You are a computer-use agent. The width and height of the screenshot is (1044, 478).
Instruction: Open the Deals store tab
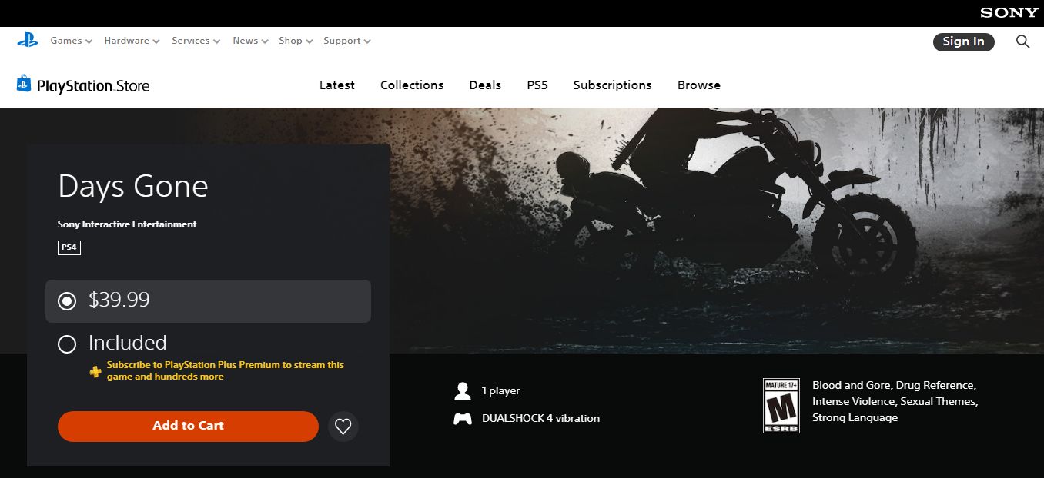485,85
